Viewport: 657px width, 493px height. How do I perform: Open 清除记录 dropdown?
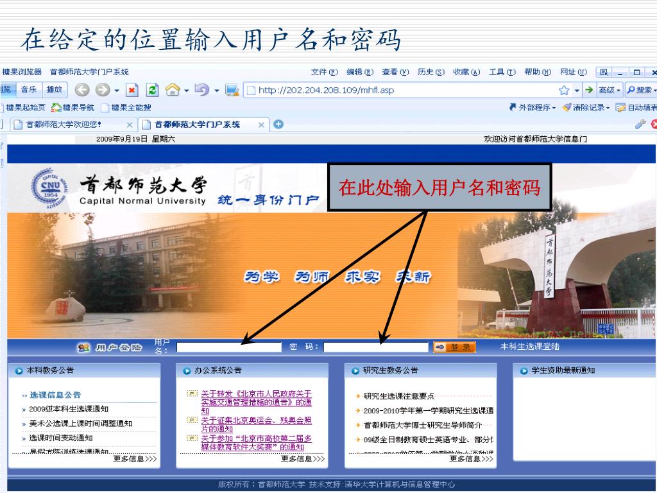tap(586, 108)
